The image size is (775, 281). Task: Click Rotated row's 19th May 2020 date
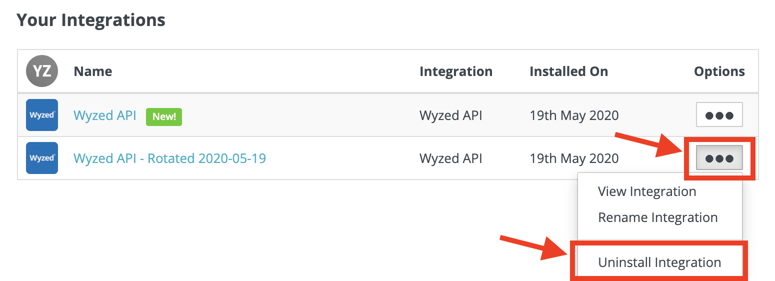(x=574, y=158)
